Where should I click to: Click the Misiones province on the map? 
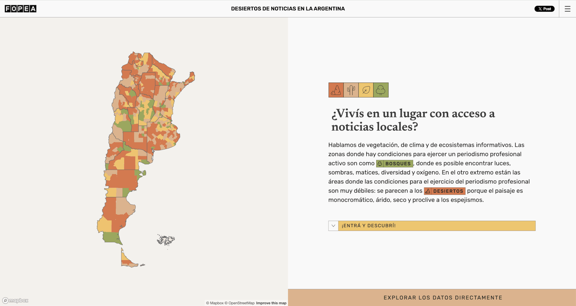click(190, 79)
